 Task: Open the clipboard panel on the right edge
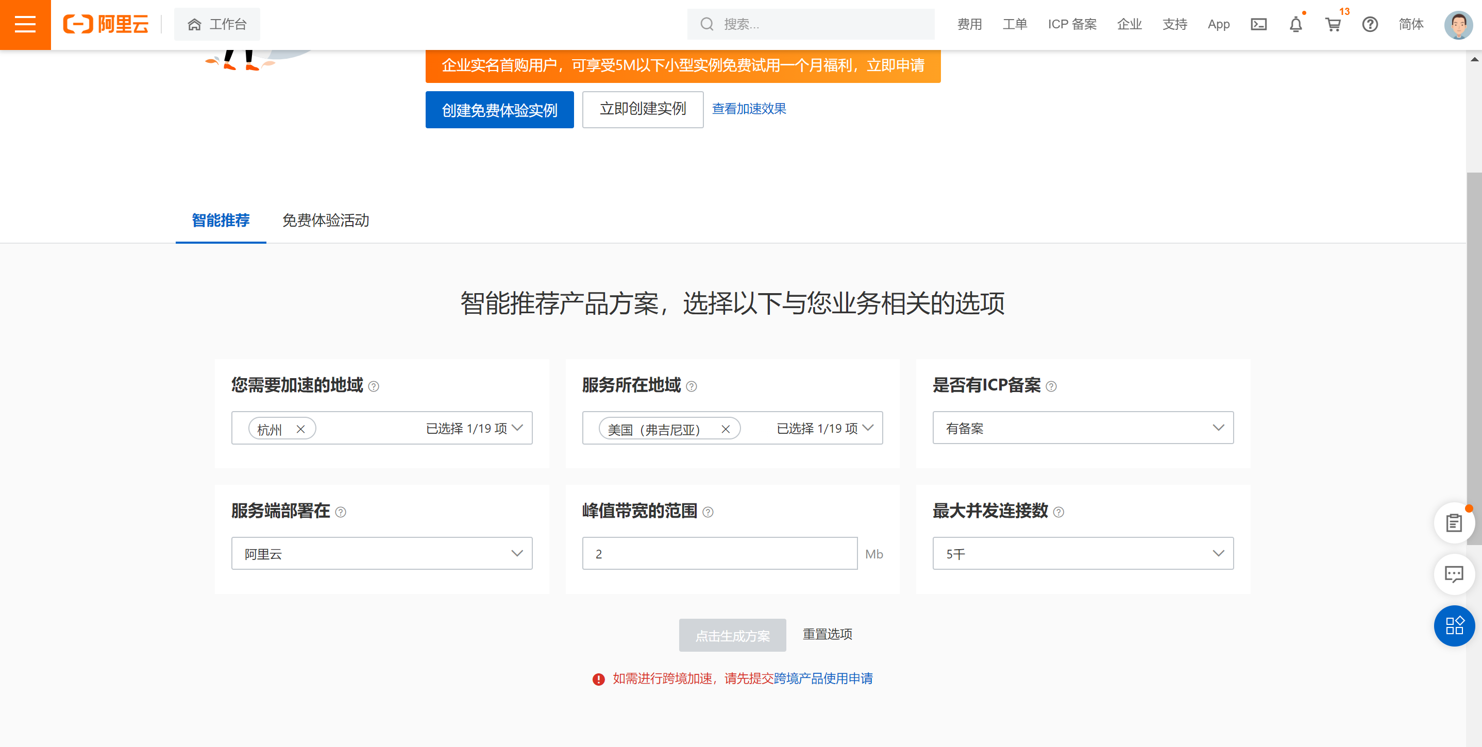[x=1454, y=522]
